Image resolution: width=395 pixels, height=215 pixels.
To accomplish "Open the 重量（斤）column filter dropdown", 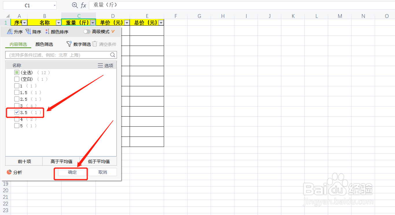I will tap(93, 22).
